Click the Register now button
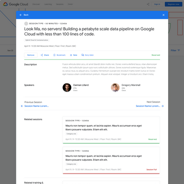Screen dimensions: 184x184 coord(174,4)
